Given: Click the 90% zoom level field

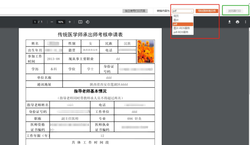Looking at the screenshot, I should [x=61, y=22].
